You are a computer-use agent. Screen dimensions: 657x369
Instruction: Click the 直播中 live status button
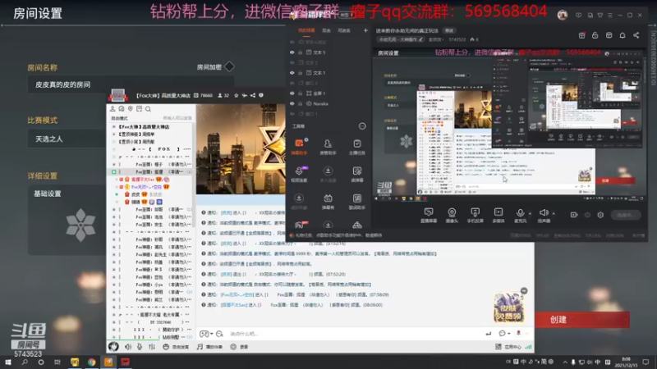626,215
